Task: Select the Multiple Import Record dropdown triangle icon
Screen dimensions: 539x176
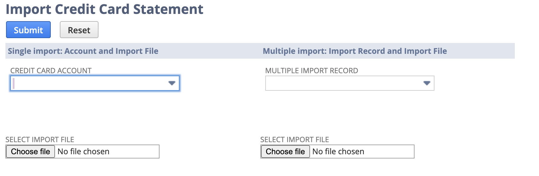Action: click(x=426, y=83)
